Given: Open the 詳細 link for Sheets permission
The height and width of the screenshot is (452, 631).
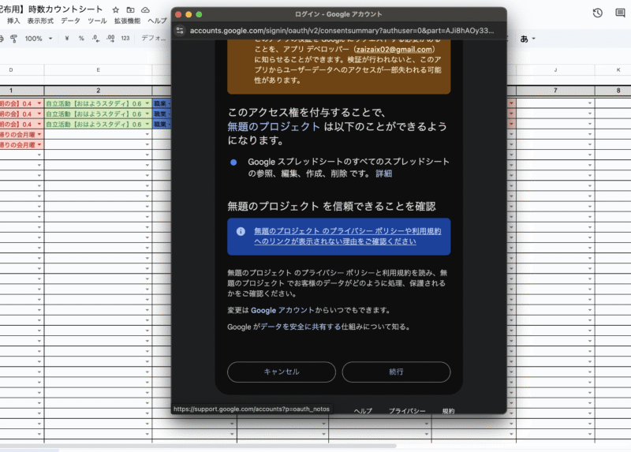Looking at the screenshot, I should (x=383, y=173).
